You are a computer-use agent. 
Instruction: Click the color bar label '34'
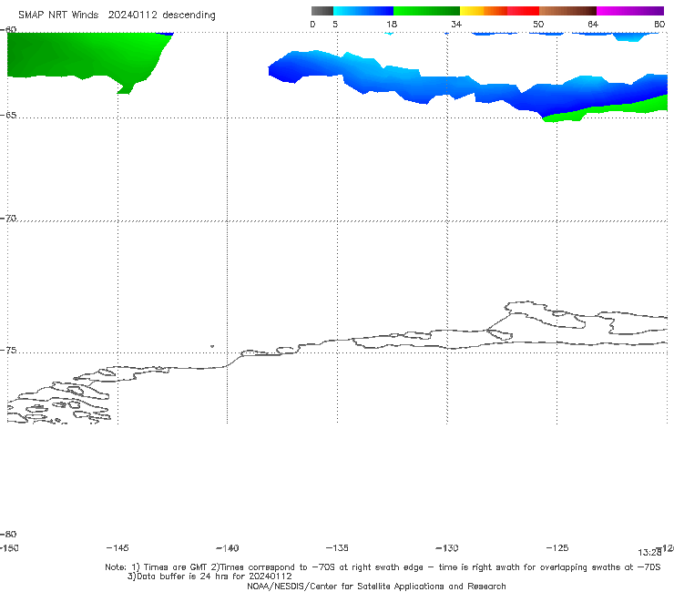click(x=456, y=25)
